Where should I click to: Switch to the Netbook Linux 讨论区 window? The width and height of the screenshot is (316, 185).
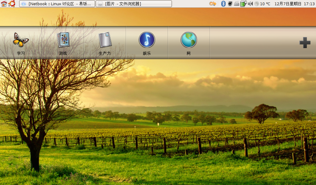[x=57, y=4]
